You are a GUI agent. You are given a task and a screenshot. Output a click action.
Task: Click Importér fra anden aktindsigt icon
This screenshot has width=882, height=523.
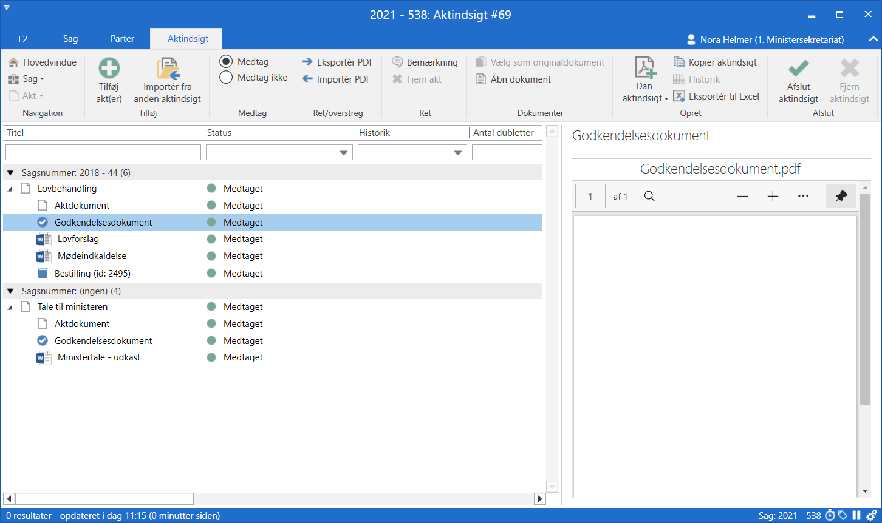168,69
